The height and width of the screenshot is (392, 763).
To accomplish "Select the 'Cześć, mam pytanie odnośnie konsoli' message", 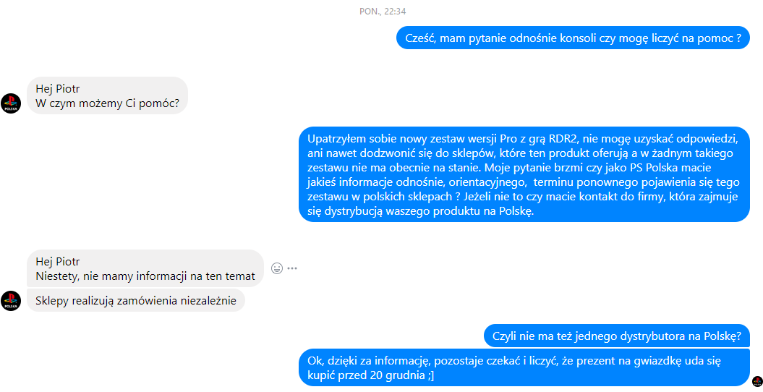I will 574,38.
